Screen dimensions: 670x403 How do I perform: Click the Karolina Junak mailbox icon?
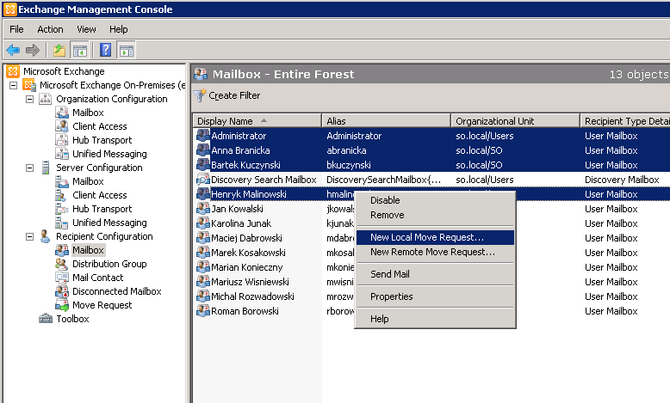tap(203, 223)
